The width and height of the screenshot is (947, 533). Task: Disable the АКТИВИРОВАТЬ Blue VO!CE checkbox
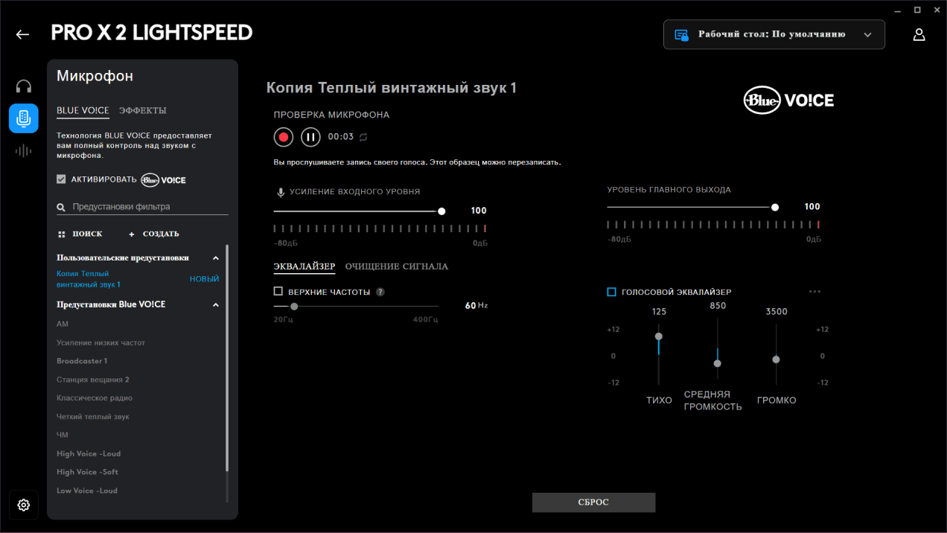pos(61,179)
